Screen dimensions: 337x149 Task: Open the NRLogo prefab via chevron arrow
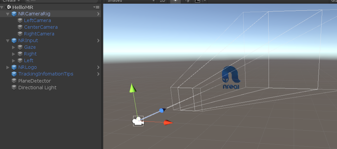[x=98, y=67]
